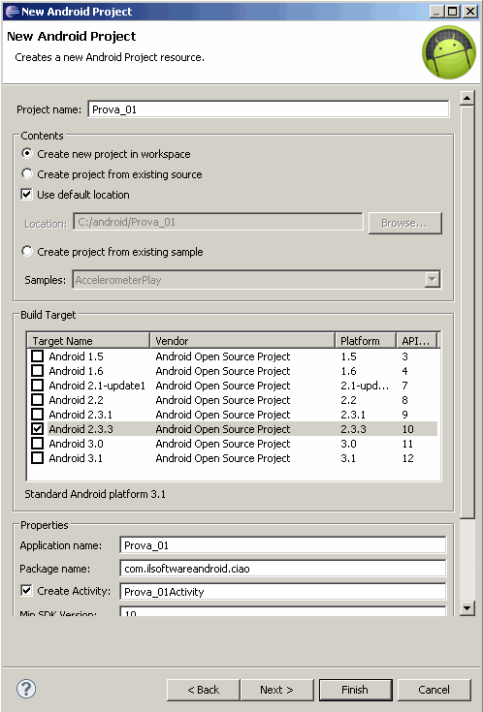
Task: Check the Android 1.5 build target
Action: click(37, 356)
